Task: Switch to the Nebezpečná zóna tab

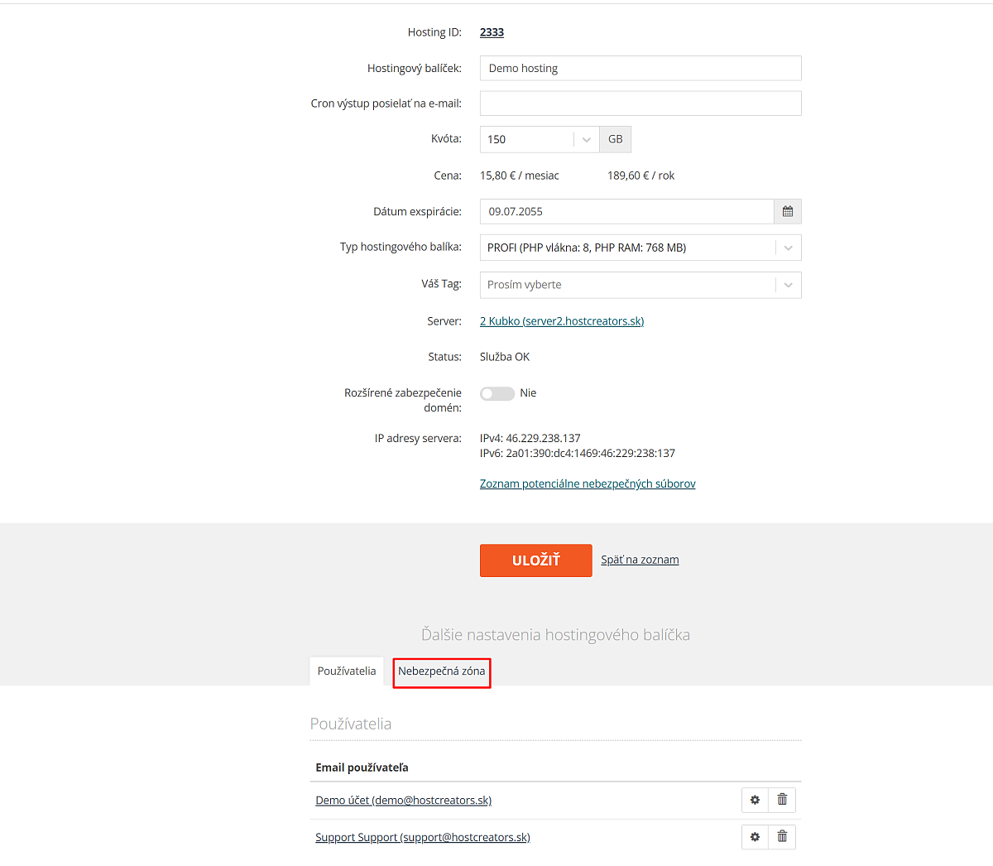Action: click(442, 671)
